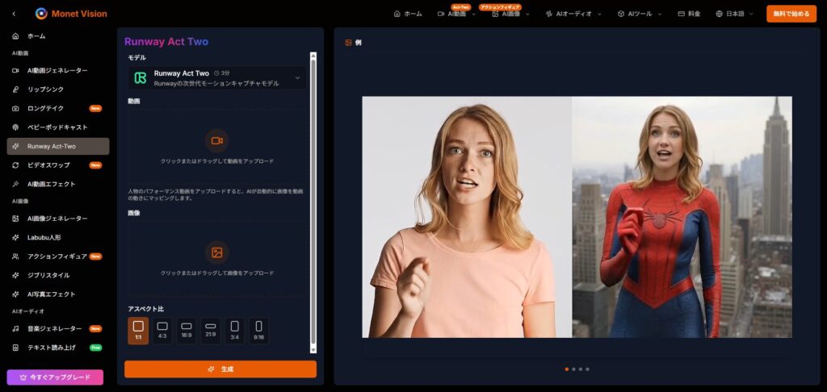Image resolution: width=827 pixels, height=392 pixels.
Task: Open リップシンク in the sidebar
Action: (45, 90)
